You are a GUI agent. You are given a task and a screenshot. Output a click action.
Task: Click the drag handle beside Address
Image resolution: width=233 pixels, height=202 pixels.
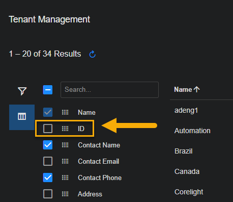pos(65,194)
